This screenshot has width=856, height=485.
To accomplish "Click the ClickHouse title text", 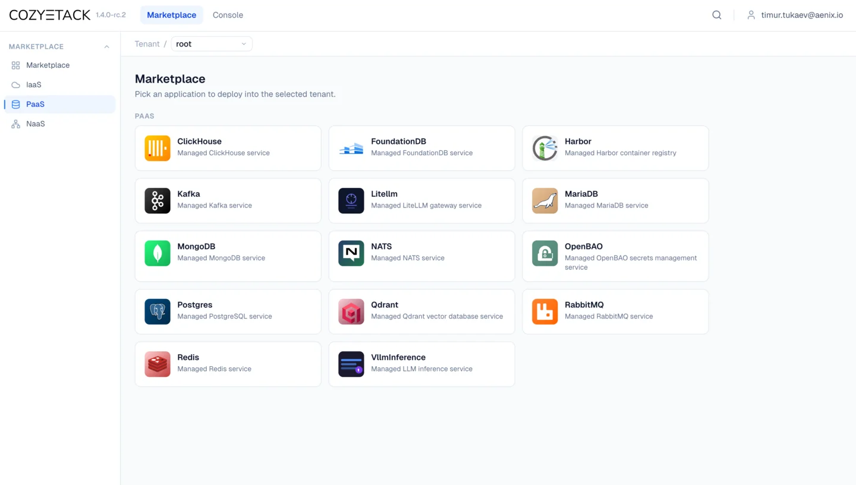I will (199, 141).
